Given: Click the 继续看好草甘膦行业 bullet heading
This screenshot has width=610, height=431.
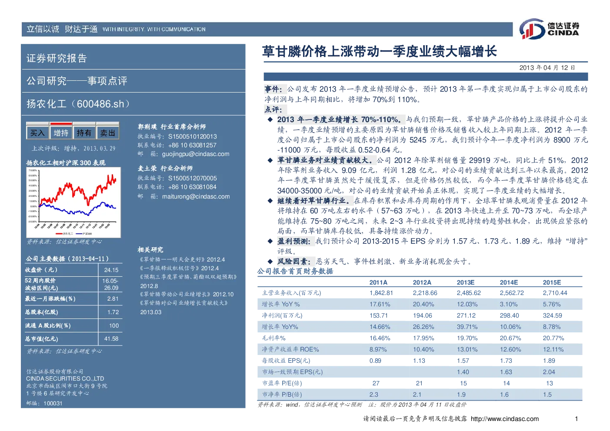Looking at the screenshot, I should (x=314, y=201).
